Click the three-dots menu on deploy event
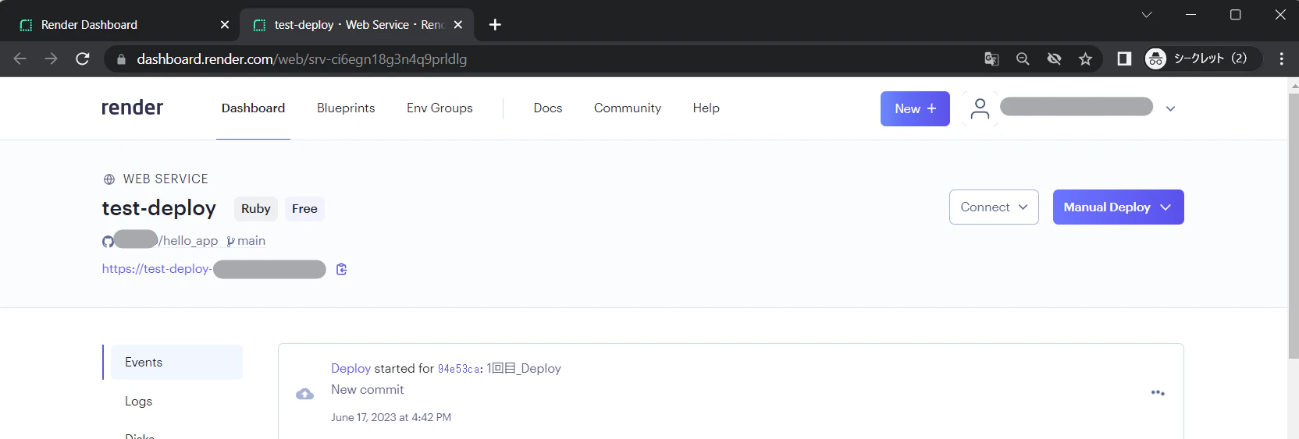Image resolution: width=1299 pixels, height=439 pixels. point(1158,393)
